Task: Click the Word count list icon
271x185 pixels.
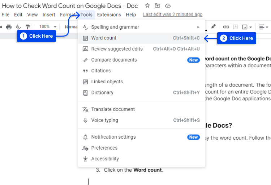Action: click(85, 38)
